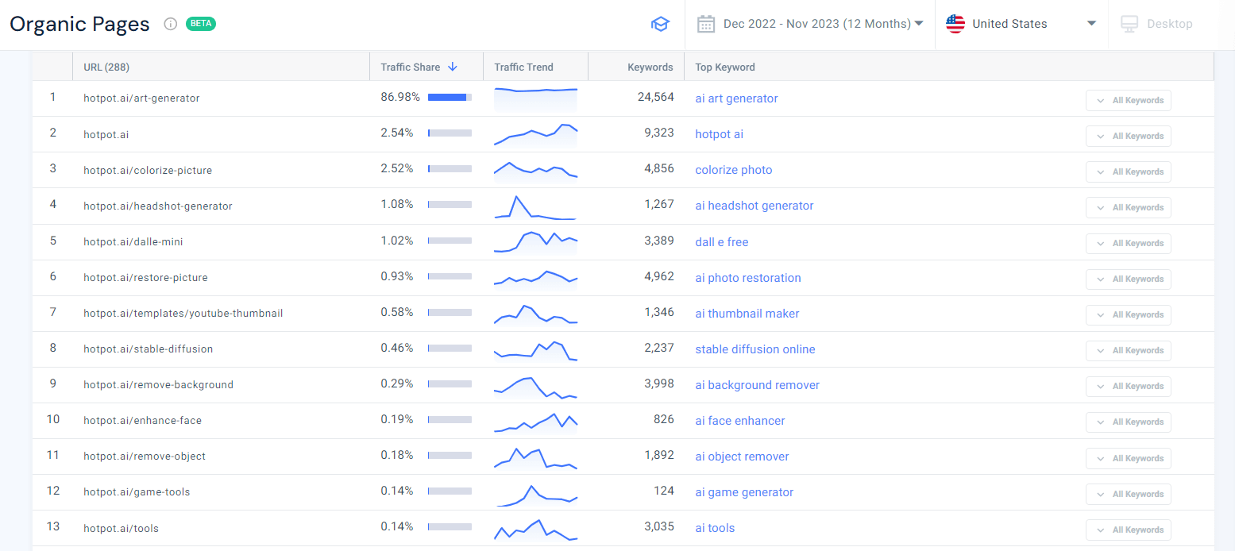The height and width of the screenshot is (551, 1235).
Task: Sort by the Keywords column header
Action: [650, 67]
